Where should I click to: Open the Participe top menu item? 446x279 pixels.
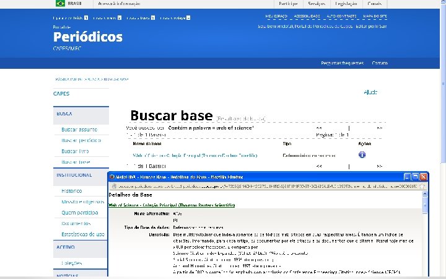point(288,4)
